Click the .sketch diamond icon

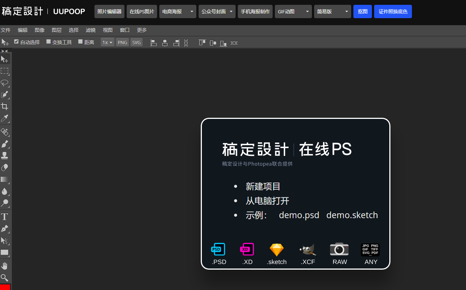(x=277, y=250)
